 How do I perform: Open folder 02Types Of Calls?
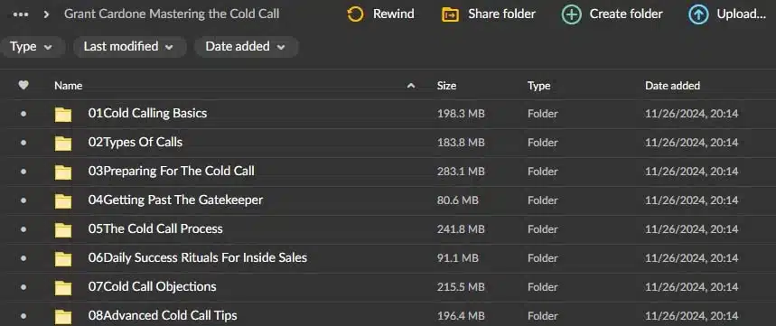point(136,143)
